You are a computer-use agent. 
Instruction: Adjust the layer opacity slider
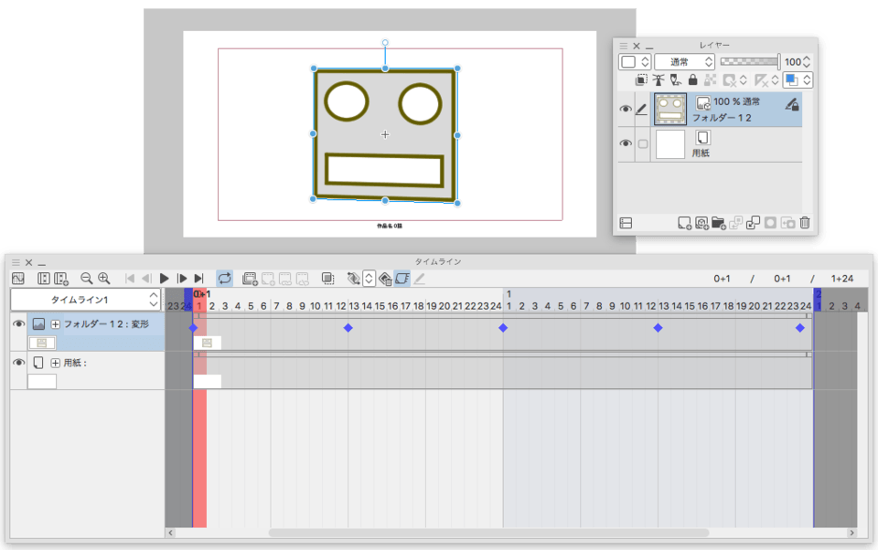coord(750,62)
